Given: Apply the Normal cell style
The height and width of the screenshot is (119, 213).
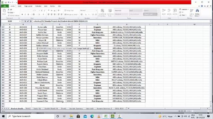Looking at the screenshot, I should click(x=121, y=11).
